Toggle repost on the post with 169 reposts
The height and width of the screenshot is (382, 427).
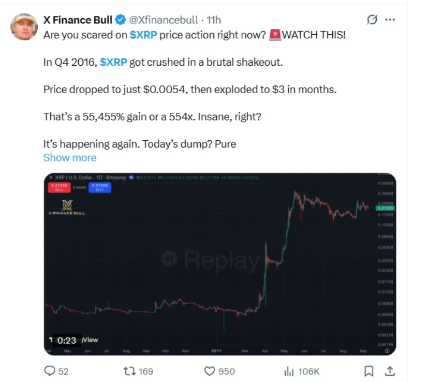129,371
